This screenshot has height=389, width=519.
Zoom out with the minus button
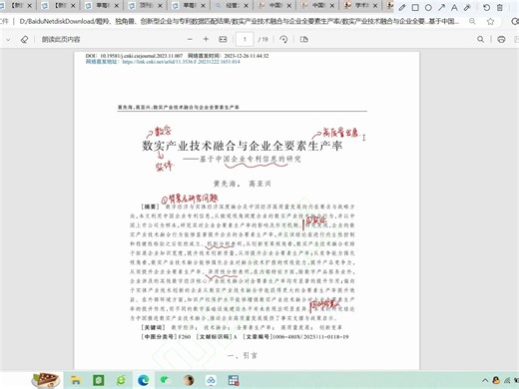pyautogui.click(x=190, y=39)
